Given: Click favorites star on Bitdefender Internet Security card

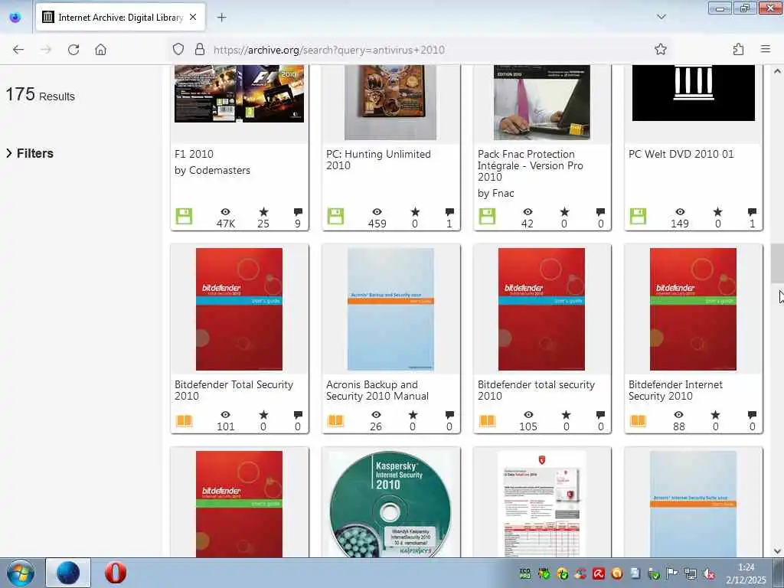Looking at the screenshot, I should (x=716, y=414).
